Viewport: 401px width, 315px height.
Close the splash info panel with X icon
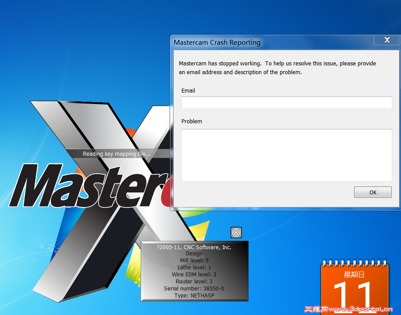click(x=236, y=233)
